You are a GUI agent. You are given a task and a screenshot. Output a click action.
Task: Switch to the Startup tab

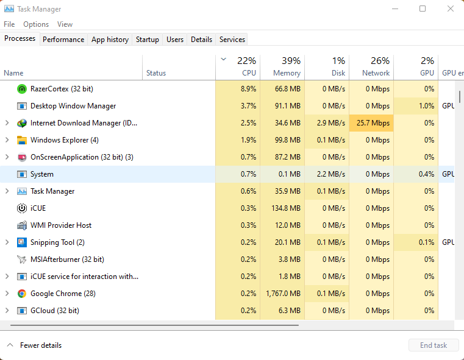pos(148,40)
